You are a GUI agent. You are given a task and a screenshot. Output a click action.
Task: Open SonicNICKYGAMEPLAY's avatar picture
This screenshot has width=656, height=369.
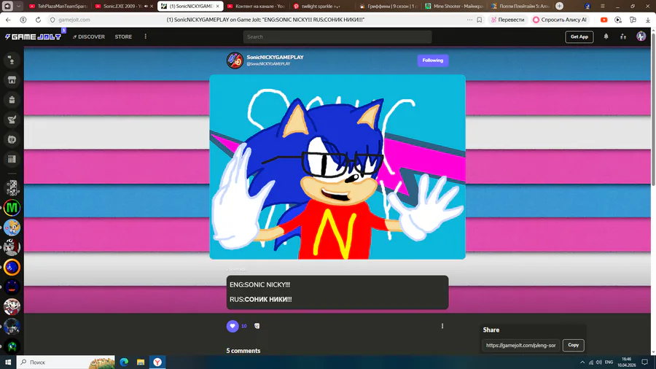pos(235,61)
